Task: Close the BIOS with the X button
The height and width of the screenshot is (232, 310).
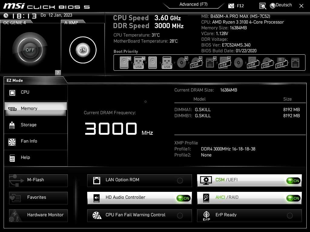Action: point(301,6)
